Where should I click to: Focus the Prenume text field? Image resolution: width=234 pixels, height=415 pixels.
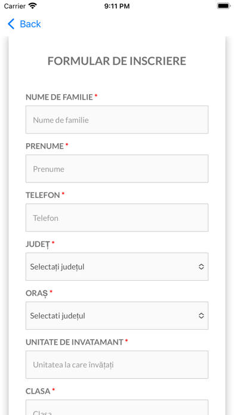coord(117,169)
